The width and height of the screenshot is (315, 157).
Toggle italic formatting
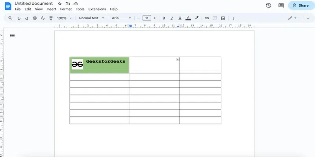[172, 18]
